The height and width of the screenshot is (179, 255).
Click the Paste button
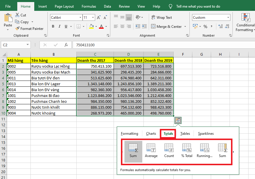pos(8,21)
